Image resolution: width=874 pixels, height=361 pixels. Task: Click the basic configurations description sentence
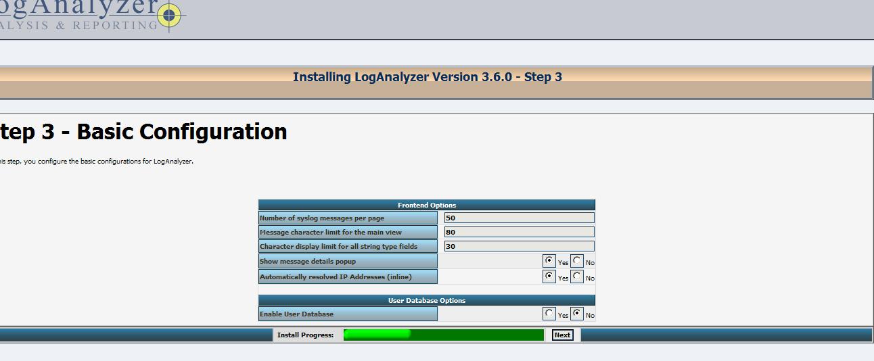[97, 162]
